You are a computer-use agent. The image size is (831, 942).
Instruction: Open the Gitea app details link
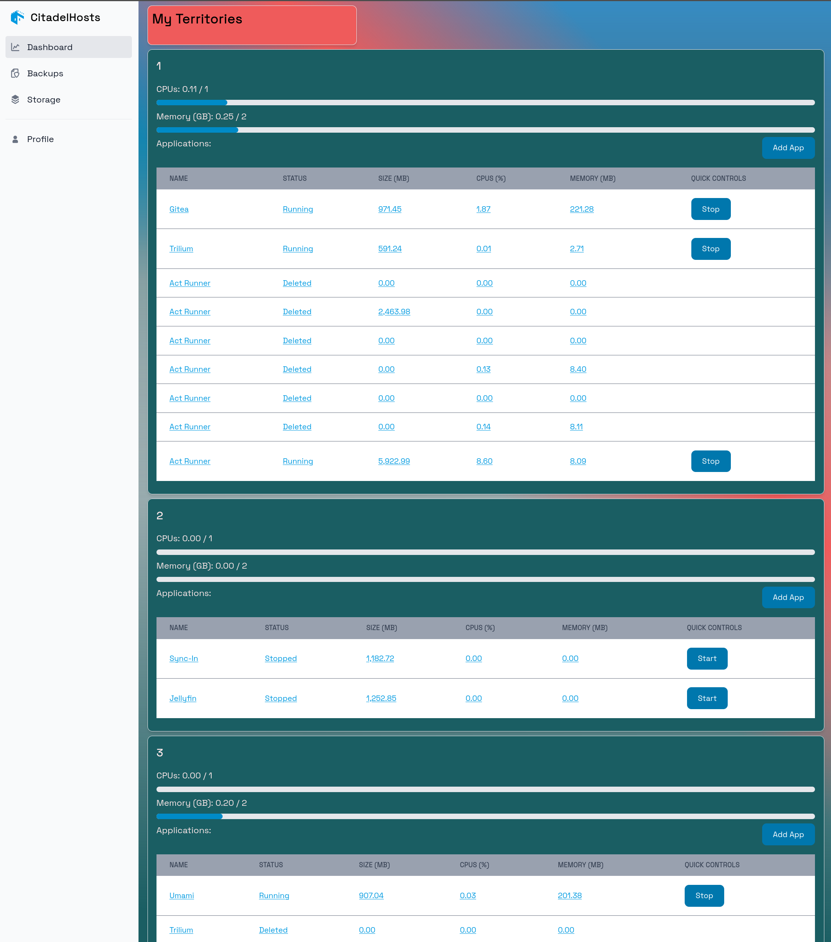179,209
